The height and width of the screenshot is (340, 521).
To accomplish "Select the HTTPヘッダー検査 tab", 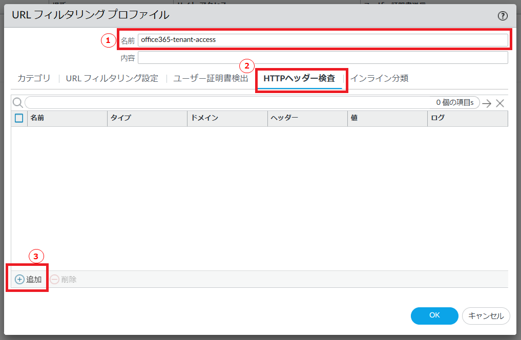I will [299, 78].
